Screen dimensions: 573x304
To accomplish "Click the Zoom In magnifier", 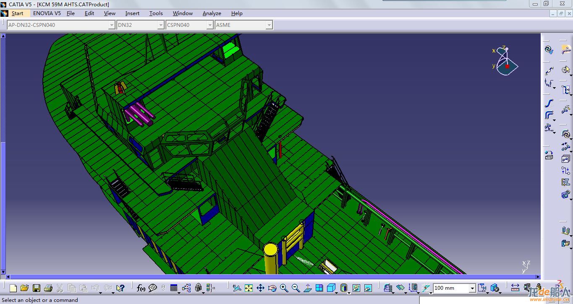I will (284, 288).
